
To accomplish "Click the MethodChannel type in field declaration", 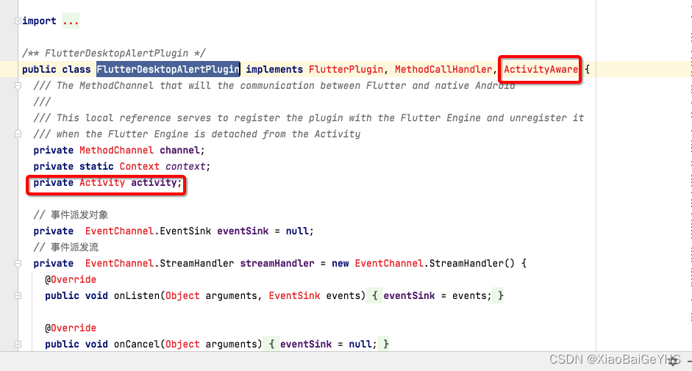I will point(116,151).
